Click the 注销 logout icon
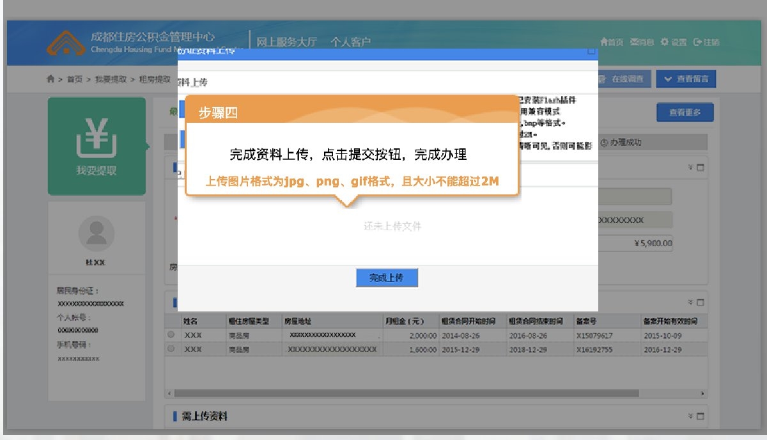767x440 pixels. (697, 41)
